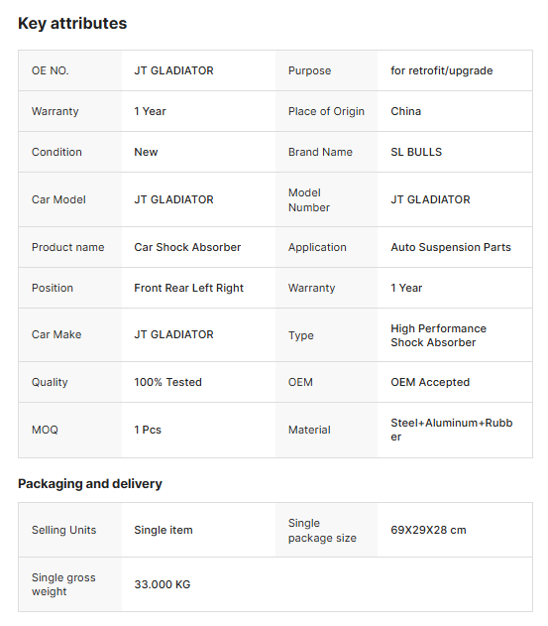Select the Single item selling units value
This screenshot has height=626, width=548.
[x=164, y=530]
